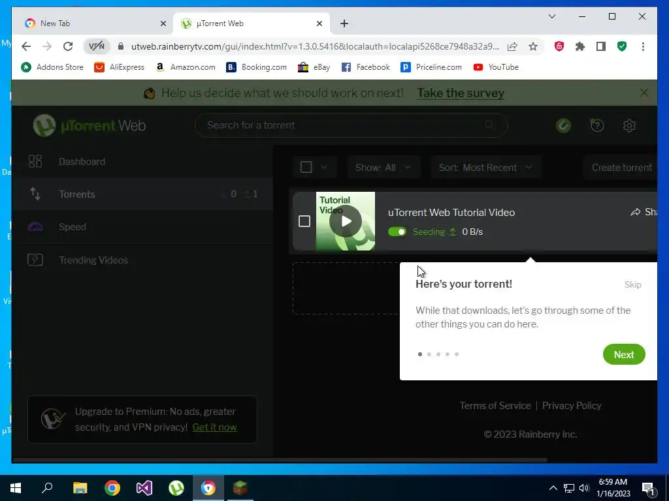Open File Explorer from the taskbar
669x501 pixels.
[80, 488]
